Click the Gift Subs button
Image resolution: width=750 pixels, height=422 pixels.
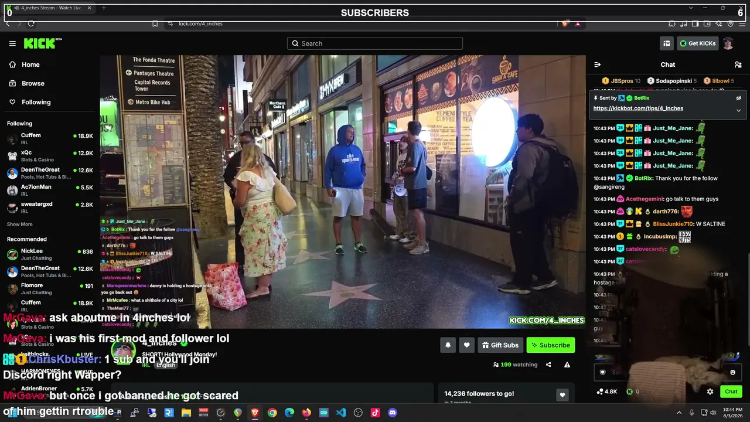(500, 345)
